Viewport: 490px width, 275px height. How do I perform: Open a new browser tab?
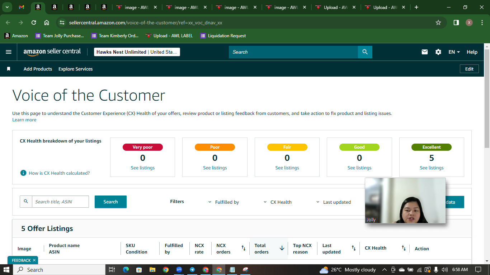pos(416,7)
